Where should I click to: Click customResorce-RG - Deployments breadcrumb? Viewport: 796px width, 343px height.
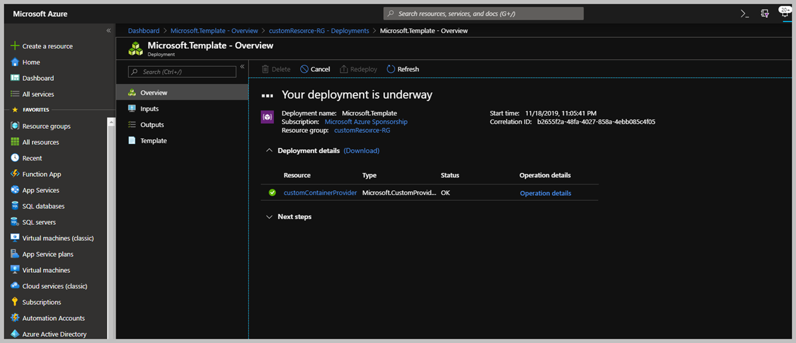[319, 30]
